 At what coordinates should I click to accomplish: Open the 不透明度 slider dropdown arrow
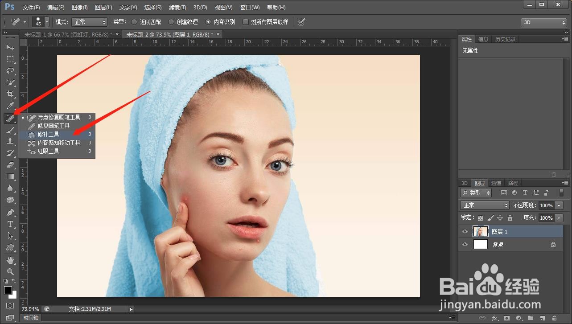(x=559, y=205)
